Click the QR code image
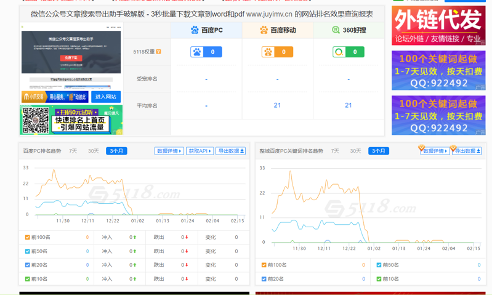The height and width of the screenshot is (295, 492). tap(36, 120)
